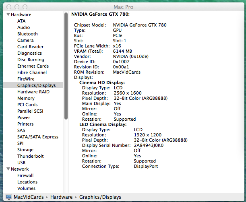This screenshot has width=246, height=202.
Task: Open the USB hardware entry
Action: click(21, 162)
